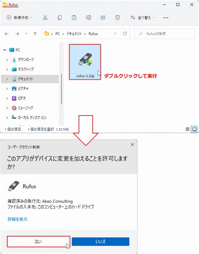Close the Rufus Explorer window

[192, 5]
